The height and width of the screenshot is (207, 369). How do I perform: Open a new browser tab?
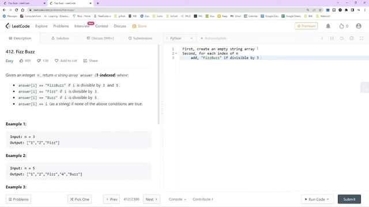click(x=97, y=3)
